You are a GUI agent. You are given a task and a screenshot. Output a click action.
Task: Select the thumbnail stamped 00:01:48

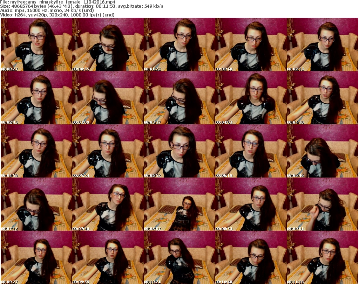(x=251, y=44)
